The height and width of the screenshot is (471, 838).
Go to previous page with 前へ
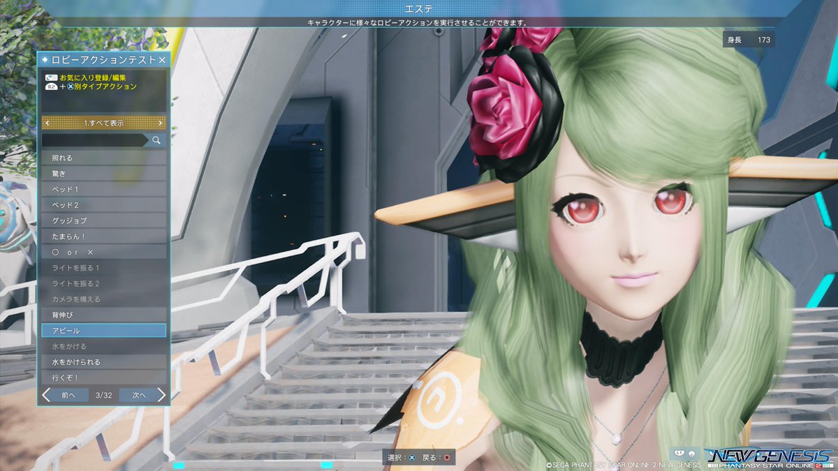coord(68,395)
